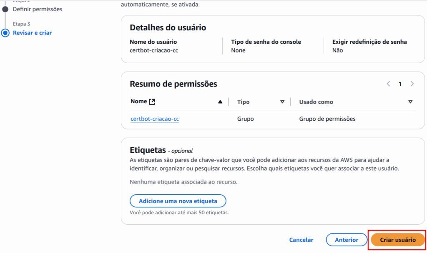This screenshot has width=427, height=253.
Task: Select the blue Etapa 3 step circle
Action: point(4,32)
